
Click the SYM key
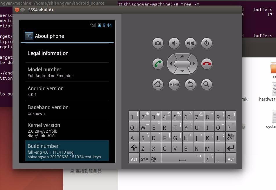pos(145,158)
